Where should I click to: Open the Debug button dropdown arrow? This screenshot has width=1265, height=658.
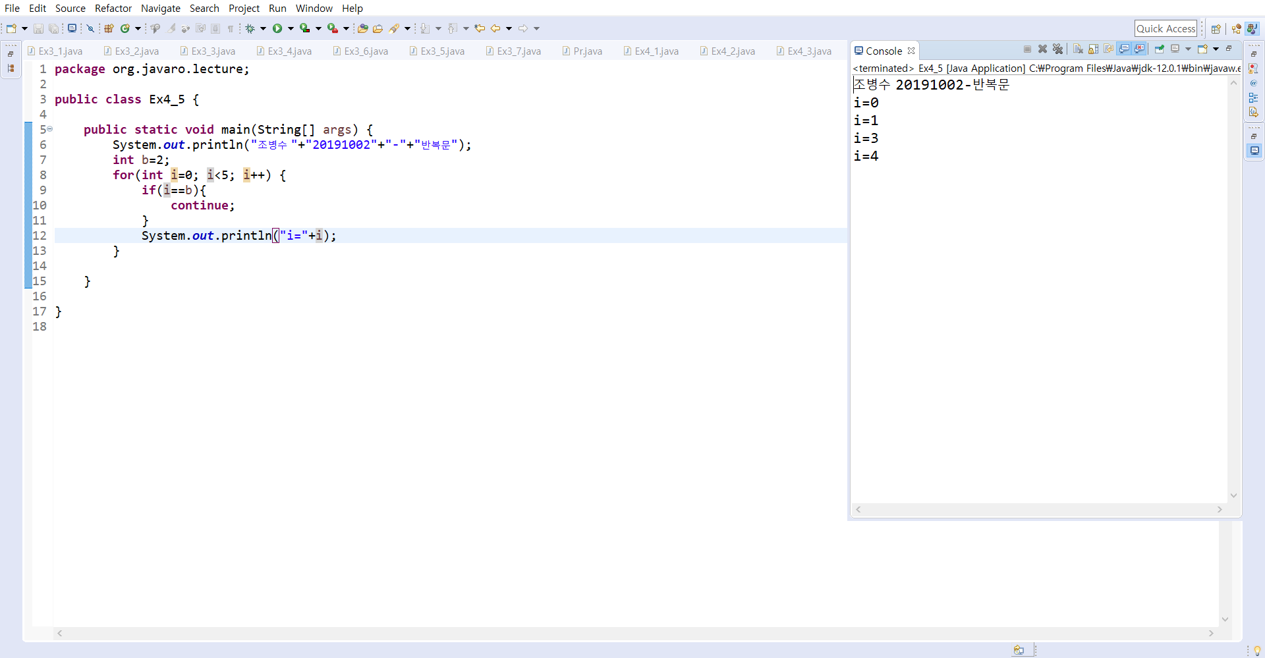(263, 28)
